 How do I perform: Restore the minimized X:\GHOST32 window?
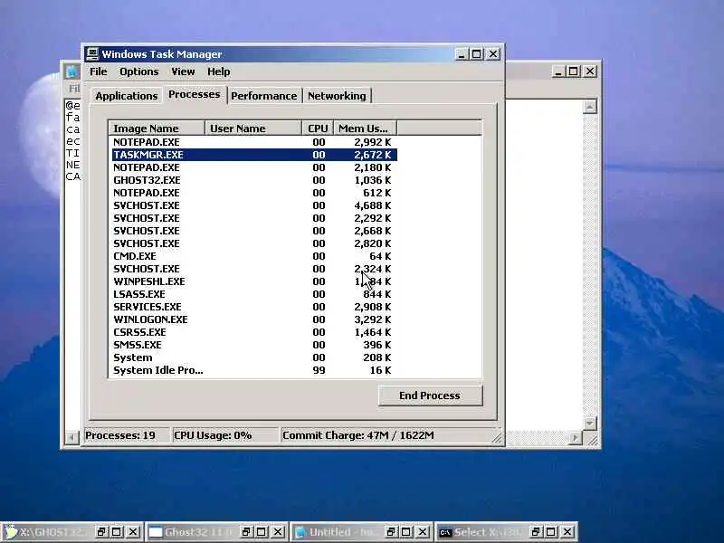tap(101, 532)
